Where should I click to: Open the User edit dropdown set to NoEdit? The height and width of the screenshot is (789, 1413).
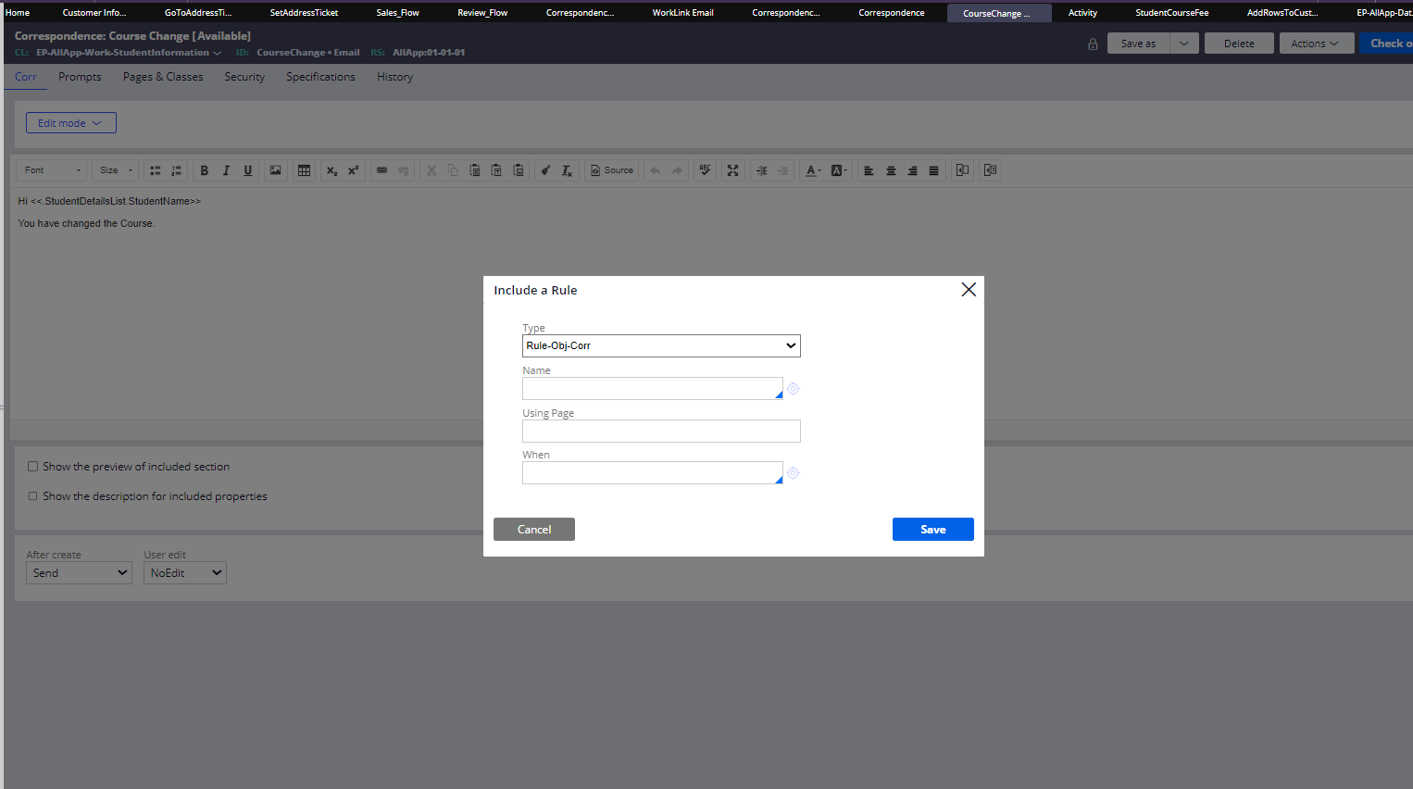click(185, 573)
